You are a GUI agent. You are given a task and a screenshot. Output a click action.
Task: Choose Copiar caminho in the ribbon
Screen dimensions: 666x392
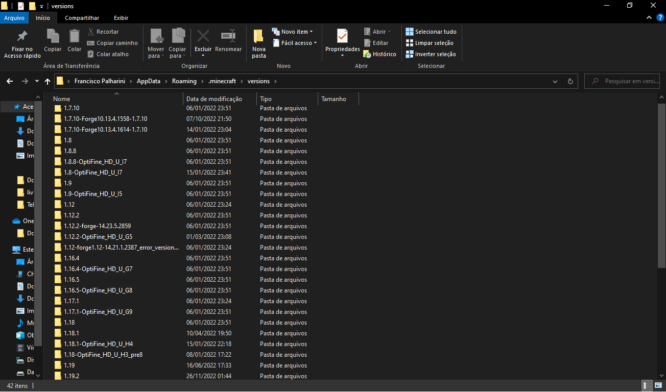[112, 43]
